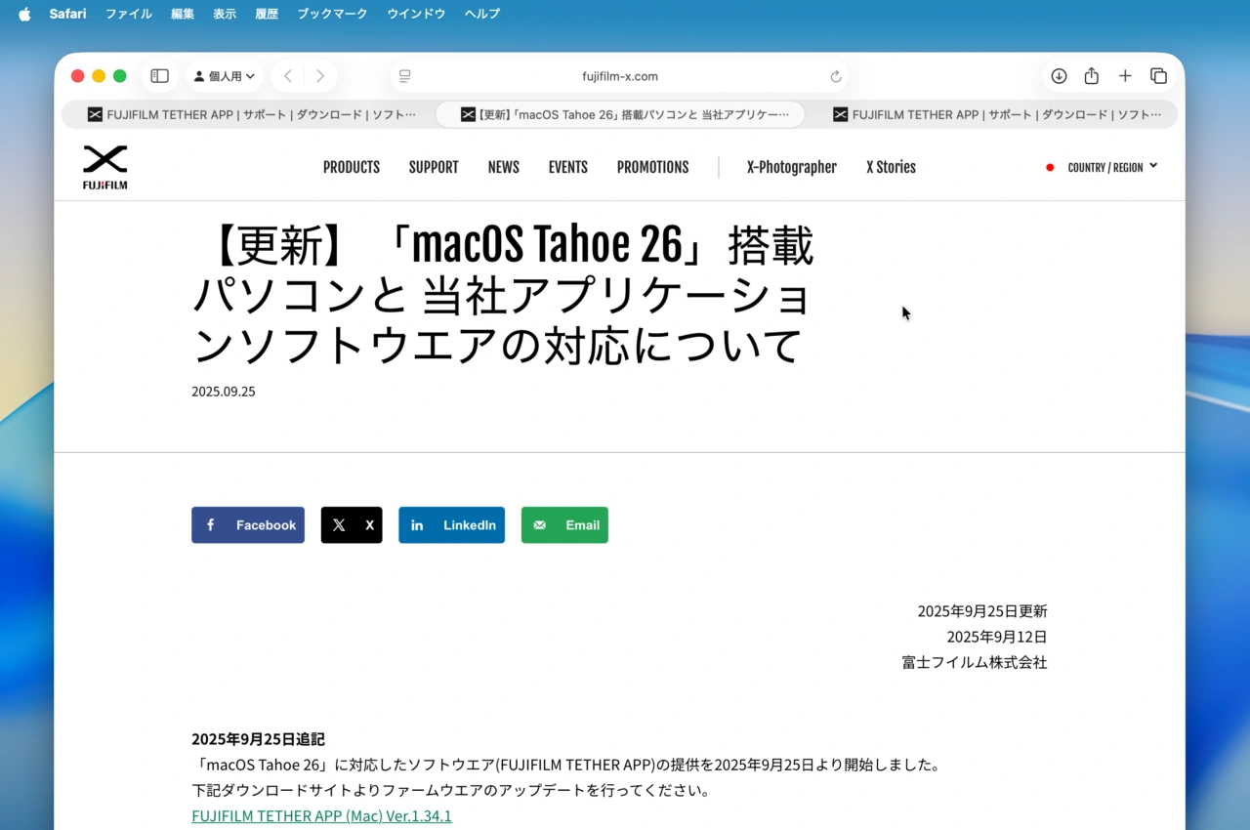Viewport: 1250px width, 830px height.
Task: Open the Safari share sheet icon
Action: [1092, 75]
